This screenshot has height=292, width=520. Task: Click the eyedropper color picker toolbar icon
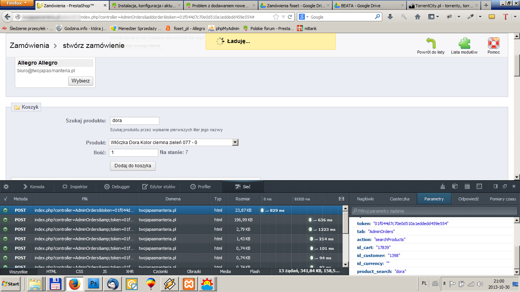[x=471, y=17]
